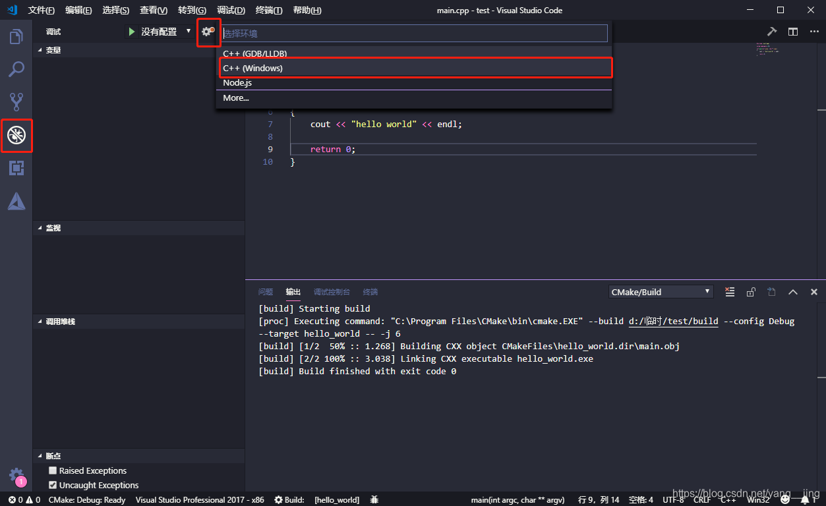826x506 pixels.
Task: Close the bottom panel with X icon
Action: coord(814,292)
